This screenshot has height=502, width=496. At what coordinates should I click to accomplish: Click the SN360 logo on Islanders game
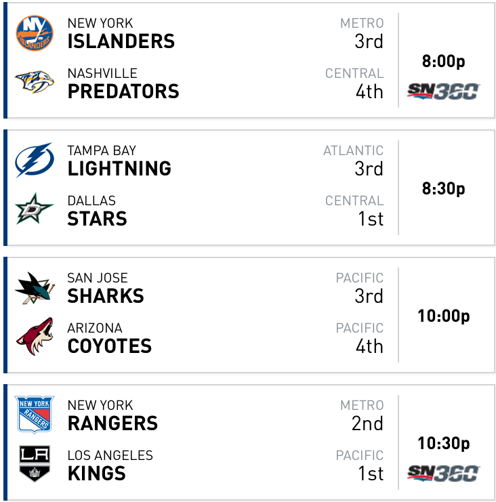click(443, 91)
